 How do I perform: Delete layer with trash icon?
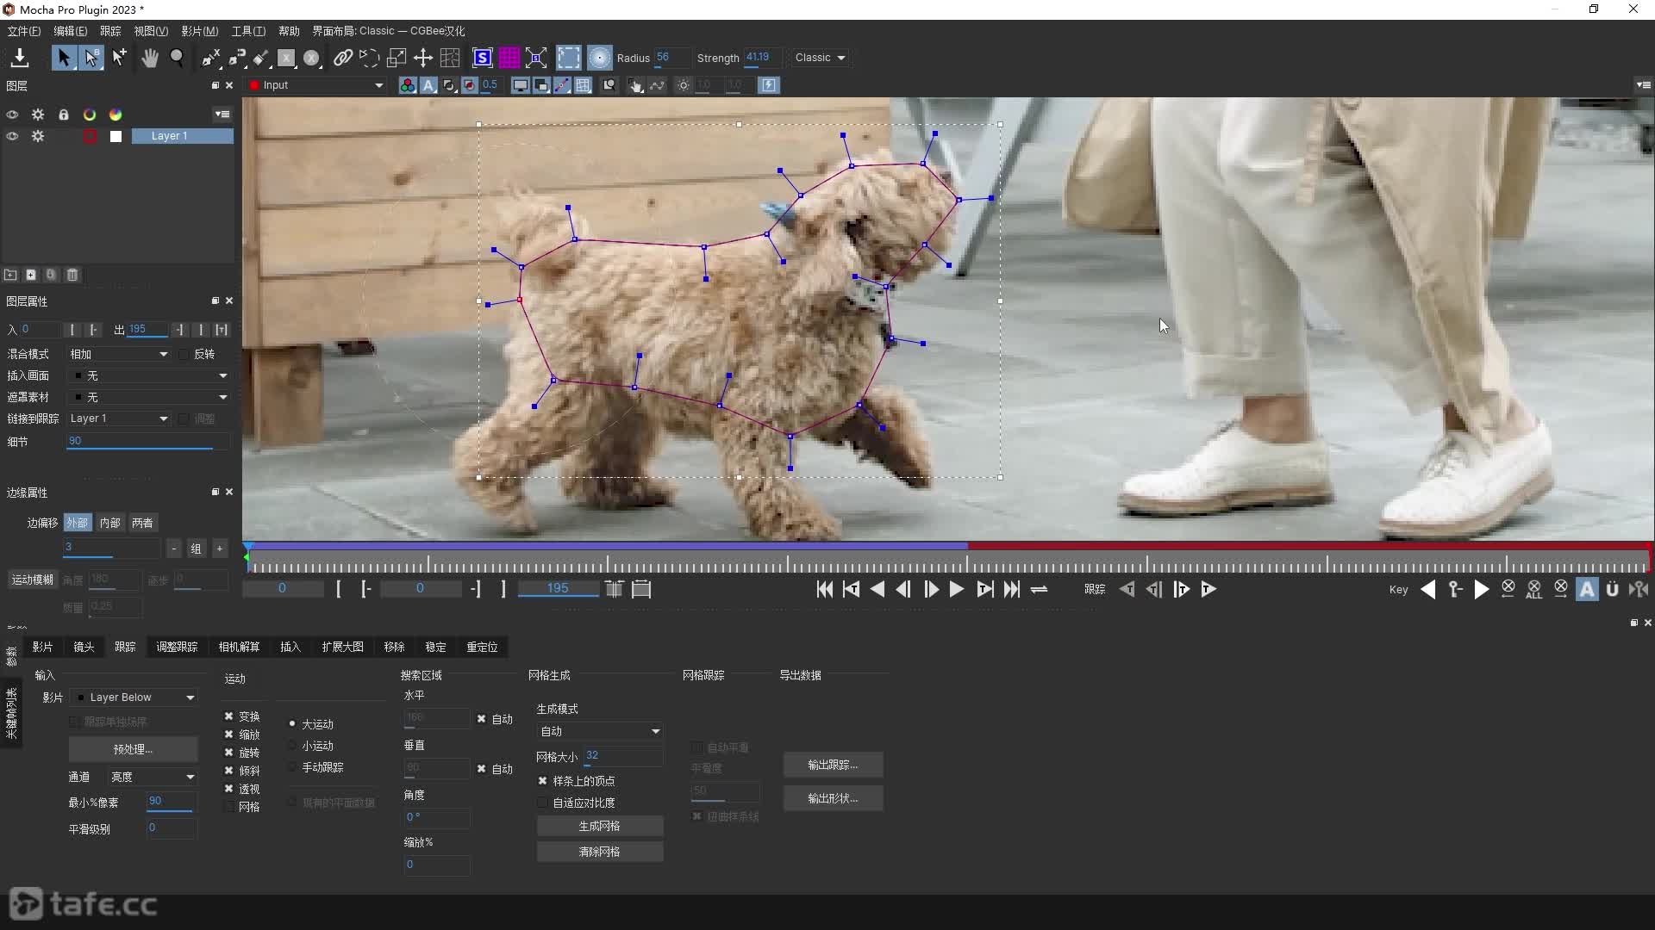point(72,275)
